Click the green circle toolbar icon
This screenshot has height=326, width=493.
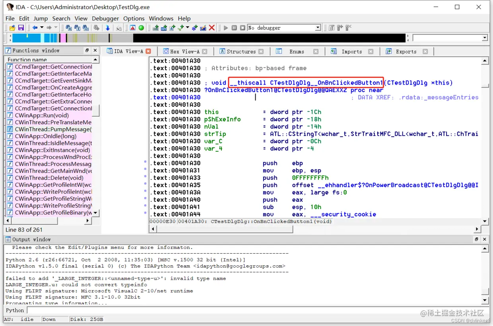point(141,28)
